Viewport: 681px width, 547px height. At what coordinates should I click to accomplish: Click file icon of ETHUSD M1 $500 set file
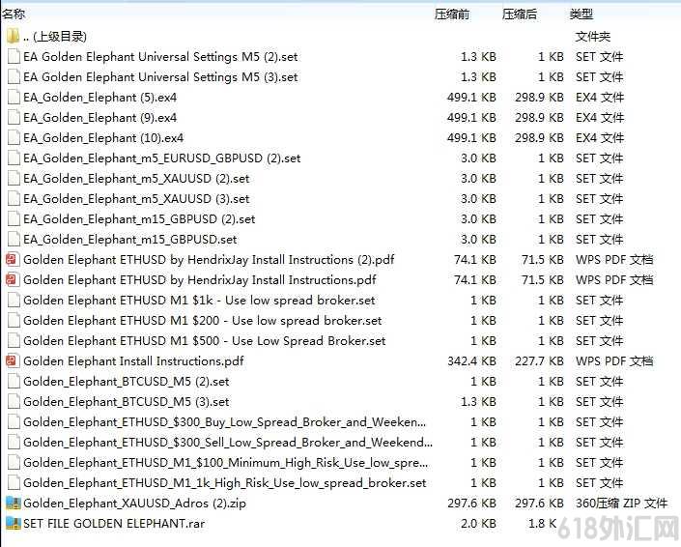click(14, 340)
